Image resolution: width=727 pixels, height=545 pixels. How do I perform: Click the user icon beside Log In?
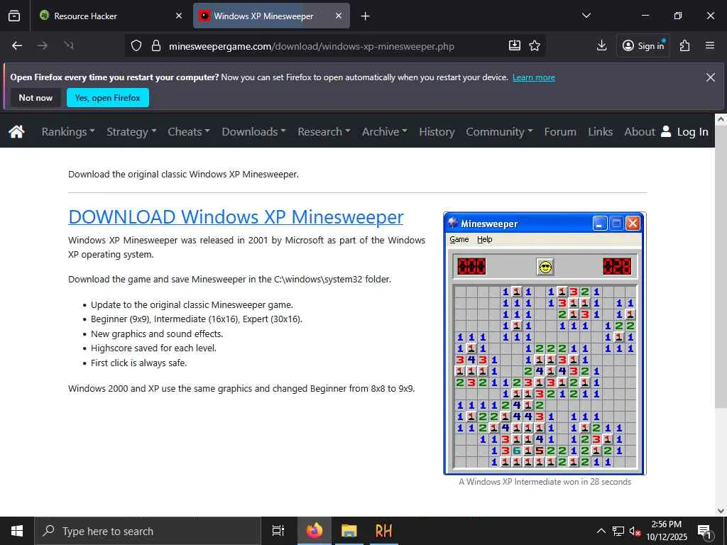point(666,131)
